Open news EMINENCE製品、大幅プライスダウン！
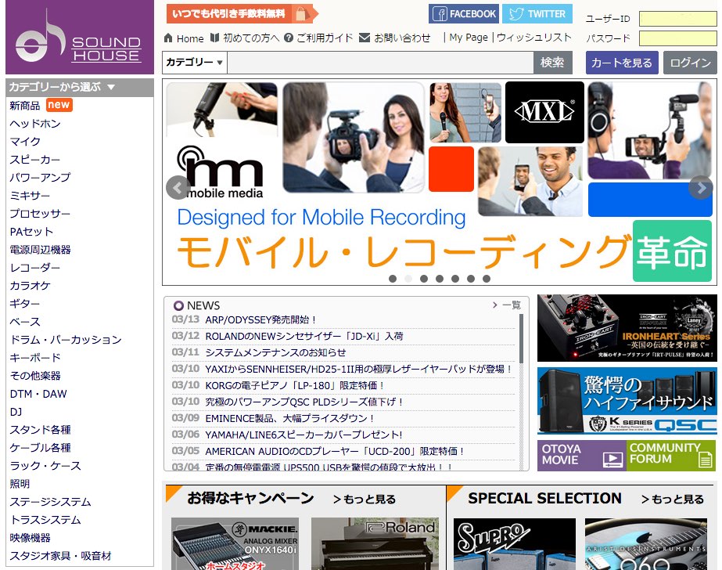Image resolution: width=722 pixels, height=570 pixels. [x=290, y=418]
